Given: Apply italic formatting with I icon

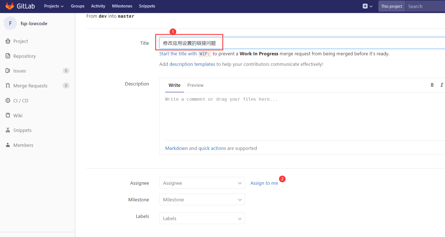Looking at the screenshot, I should pos(442,85).
